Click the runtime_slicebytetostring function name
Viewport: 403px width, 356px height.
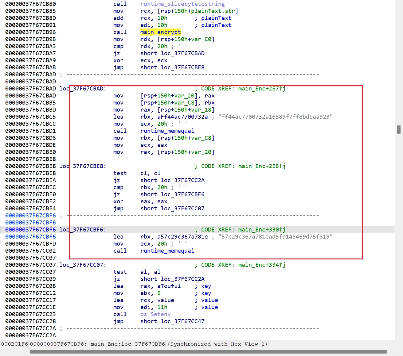[x=182, y=4]
